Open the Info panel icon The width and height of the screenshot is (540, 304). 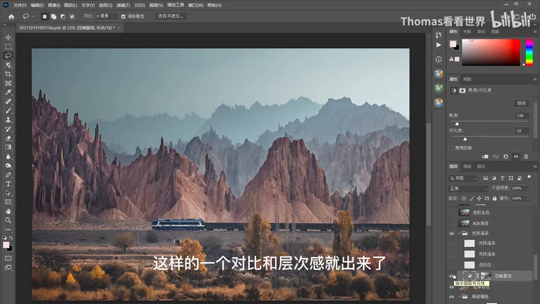click(x=439, y=59)
